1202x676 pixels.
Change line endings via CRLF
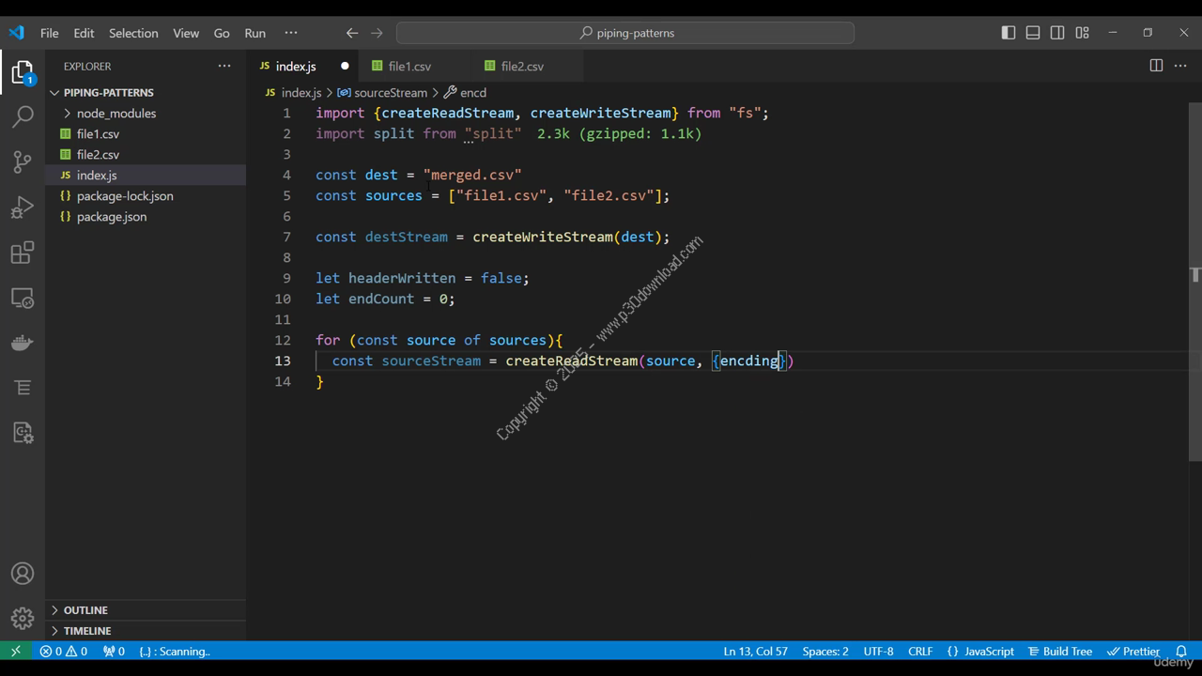pyautogui.click(x=920, y=651)
